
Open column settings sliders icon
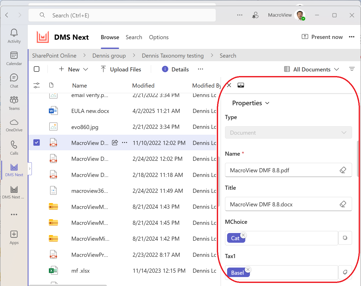pyautogui.click(x=37, y=85)
